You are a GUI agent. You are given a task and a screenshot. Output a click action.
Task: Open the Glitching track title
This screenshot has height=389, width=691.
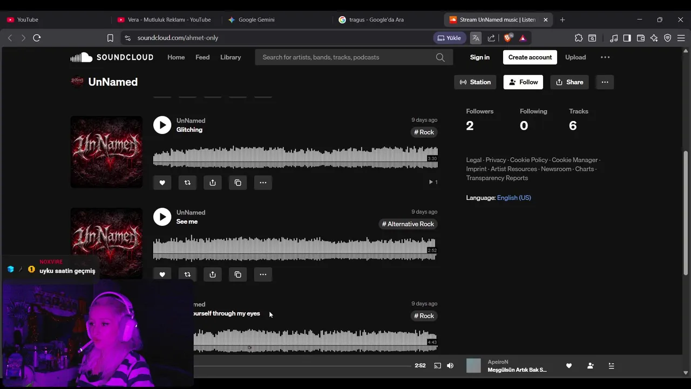point(189,130)
